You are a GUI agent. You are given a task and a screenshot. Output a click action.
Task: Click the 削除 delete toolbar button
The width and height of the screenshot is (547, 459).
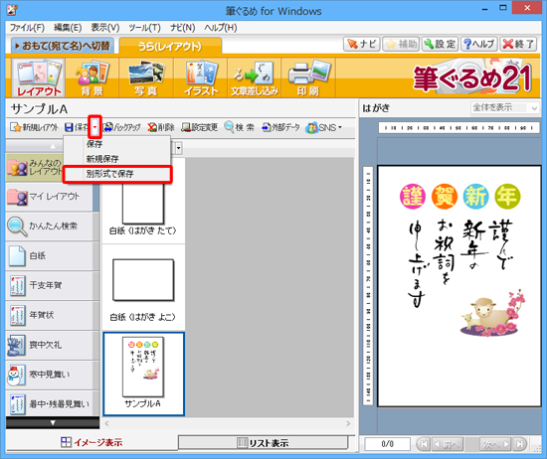pos(161,127)
